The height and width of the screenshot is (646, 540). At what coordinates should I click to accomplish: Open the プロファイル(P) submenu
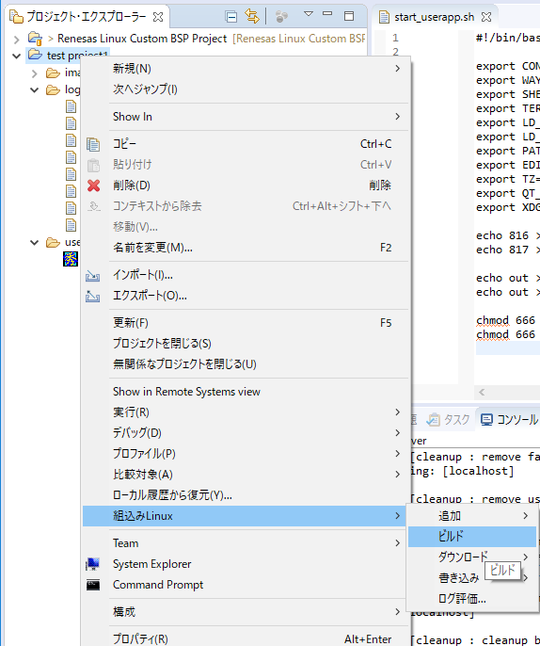pyautogui.click(x=246, y=454)
